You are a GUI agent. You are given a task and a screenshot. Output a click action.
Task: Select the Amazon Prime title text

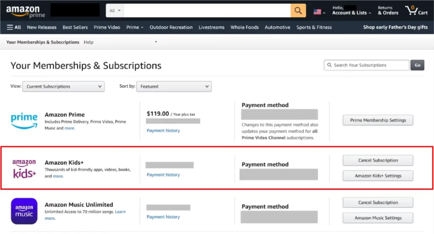[x=65, y=114]
